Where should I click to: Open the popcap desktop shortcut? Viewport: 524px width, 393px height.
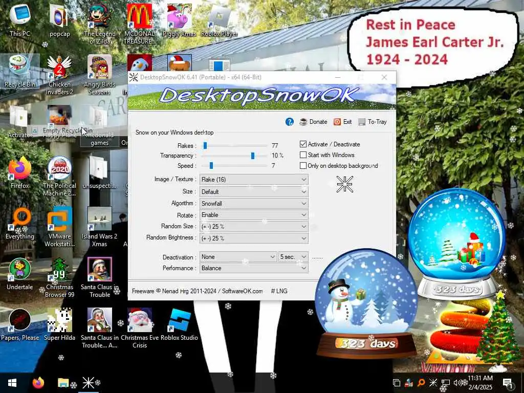(x=59, y=20)
